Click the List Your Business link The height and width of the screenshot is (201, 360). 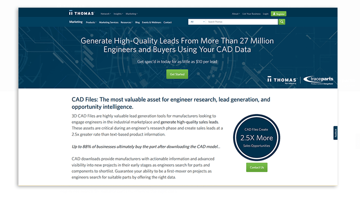[252, 14]
